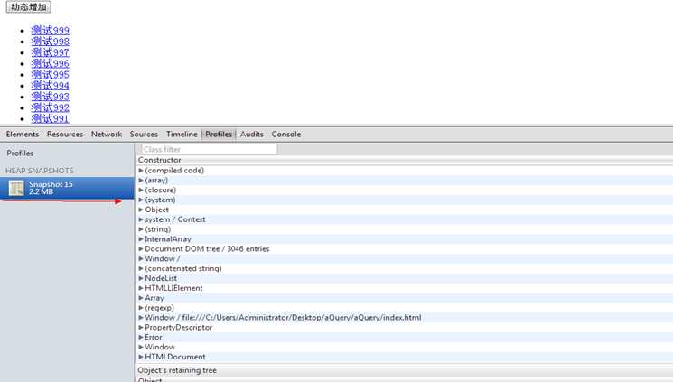Expand the (system) row
673x382 pixels.
140,200
